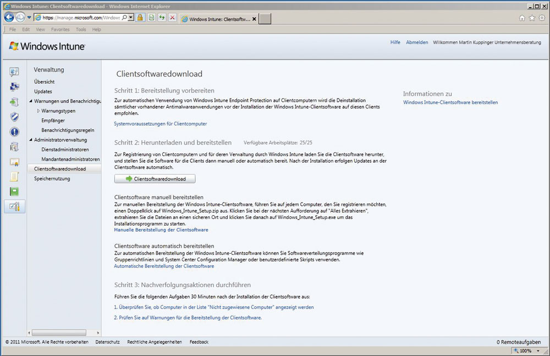This screenshot has height=356, width=550.
Task: Open the Edit menu
Action: 26,30
